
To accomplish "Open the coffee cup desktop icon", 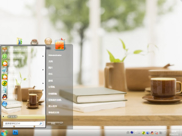I will (34, 42).
